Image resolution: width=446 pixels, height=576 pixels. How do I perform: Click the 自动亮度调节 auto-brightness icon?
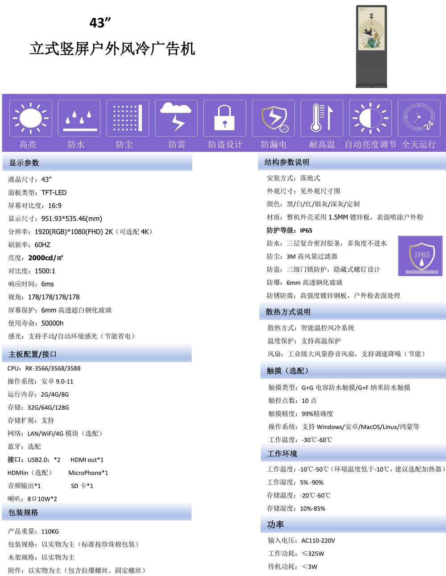click(370, 118)
